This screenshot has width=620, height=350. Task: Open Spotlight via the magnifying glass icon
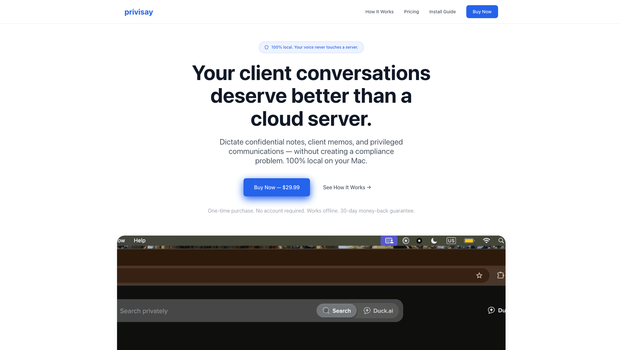coord(501,240)
